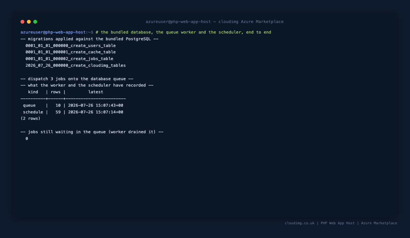The width and height of the screenshot is (410, 238).
Task: Click the yellow minimize window dot
Action: tap(29, 22)
